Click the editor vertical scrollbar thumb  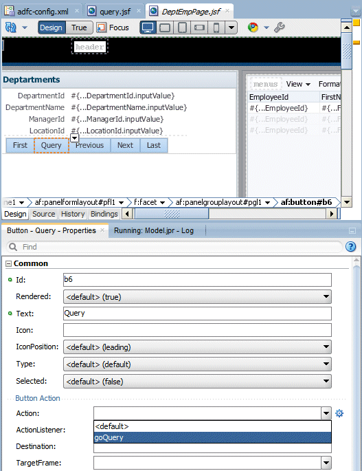click(347, 51)
